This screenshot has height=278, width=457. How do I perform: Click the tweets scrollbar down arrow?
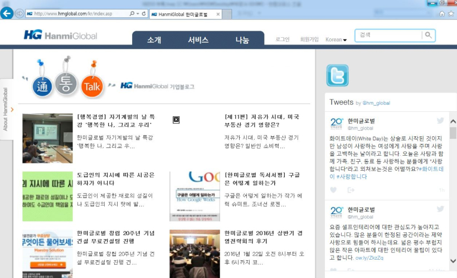[453, 261]
